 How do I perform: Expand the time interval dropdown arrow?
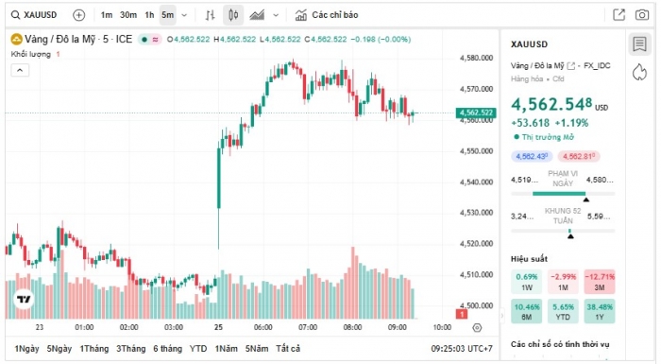(184, 15)
